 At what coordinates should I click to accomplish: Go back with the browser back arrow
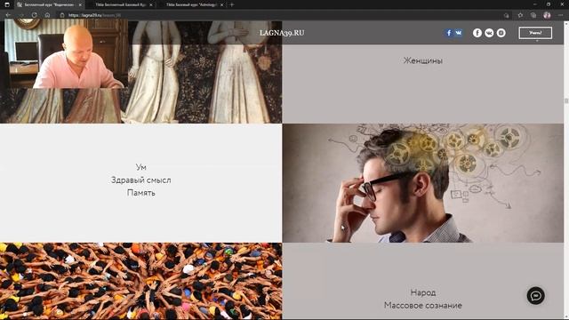tap(8, 15)
